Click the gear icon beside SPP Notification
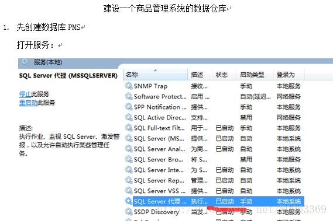Viewport: 333px width, 221px height. [129, 107]
